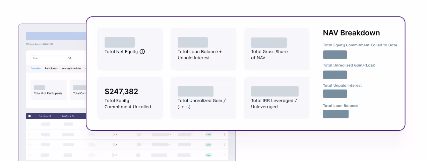Open kebab menu of the first Live row
Viewport: 429px width, 161px height.
click(224, 135)
